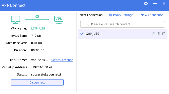Click the blue checkmark beside L2TP_USG
The image size is (169, 94).
(82, 34)
